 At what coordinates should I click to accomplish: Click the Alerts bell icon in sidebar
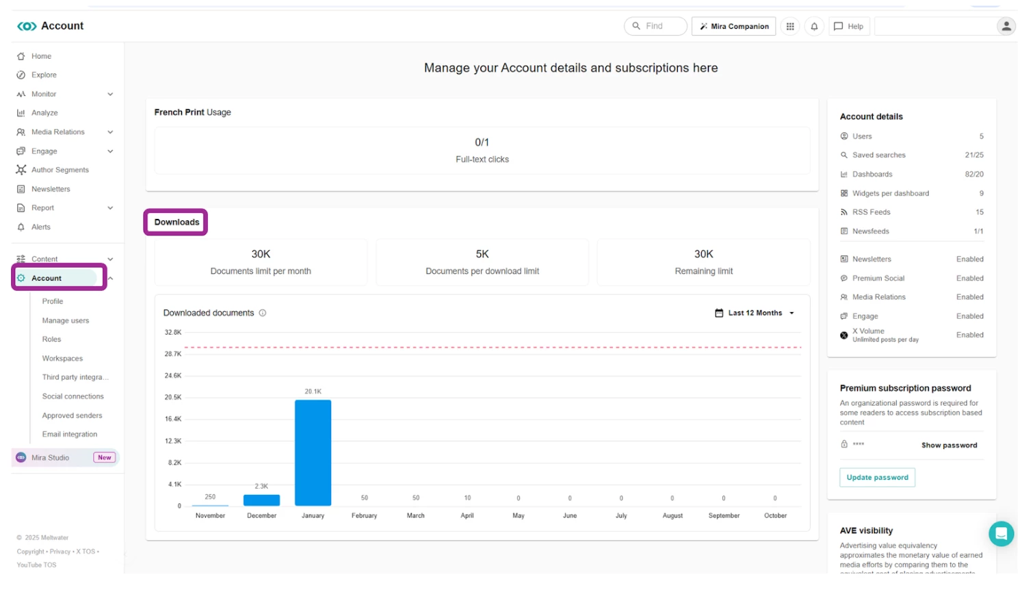pos(21,227)
